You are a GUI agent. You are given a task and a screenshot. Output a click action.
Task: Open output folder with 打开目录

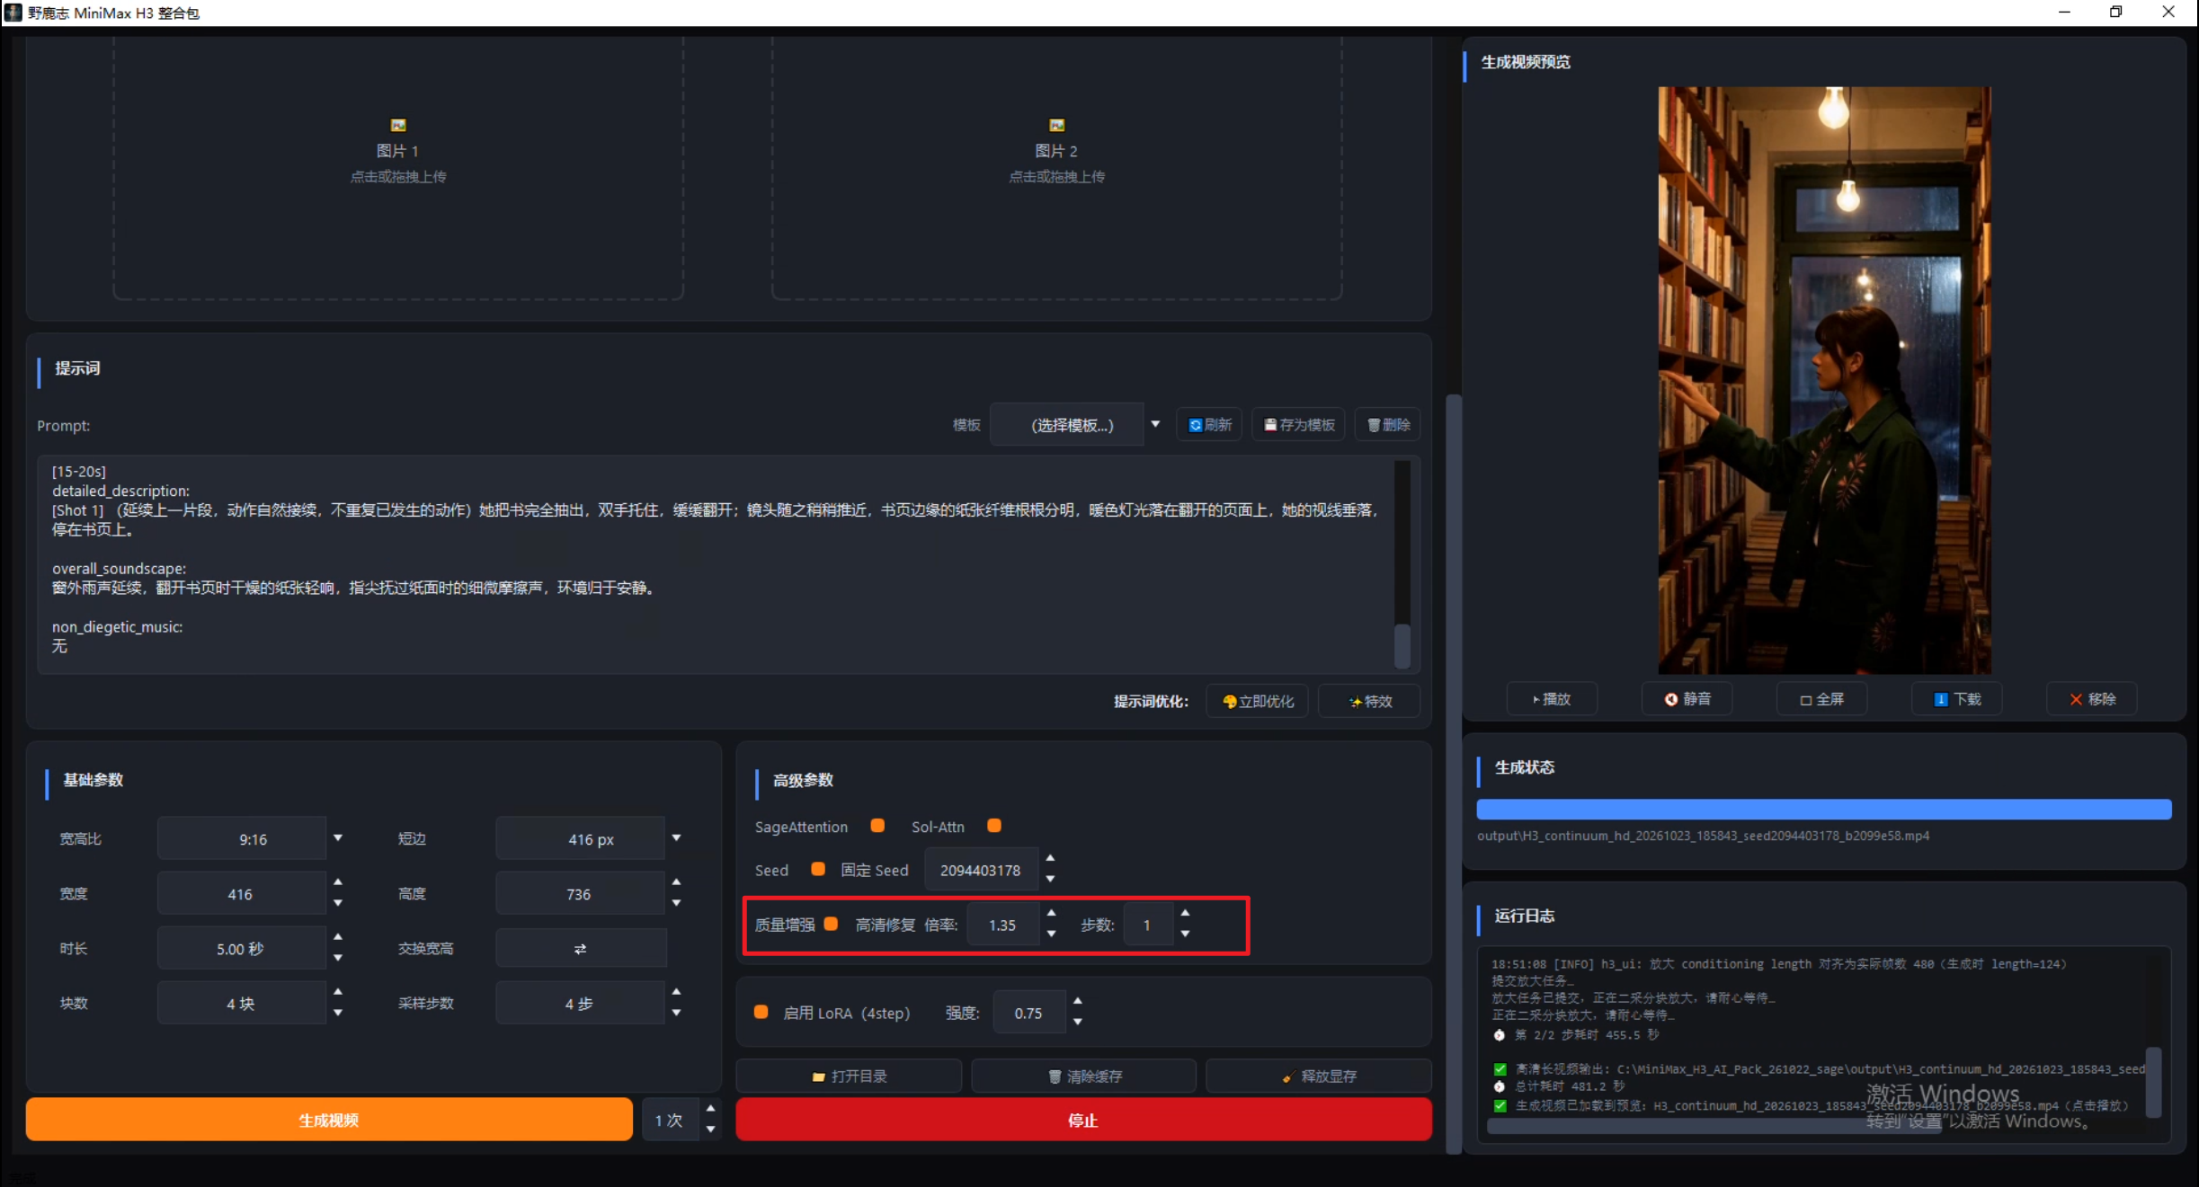(x=849, y=1076)
